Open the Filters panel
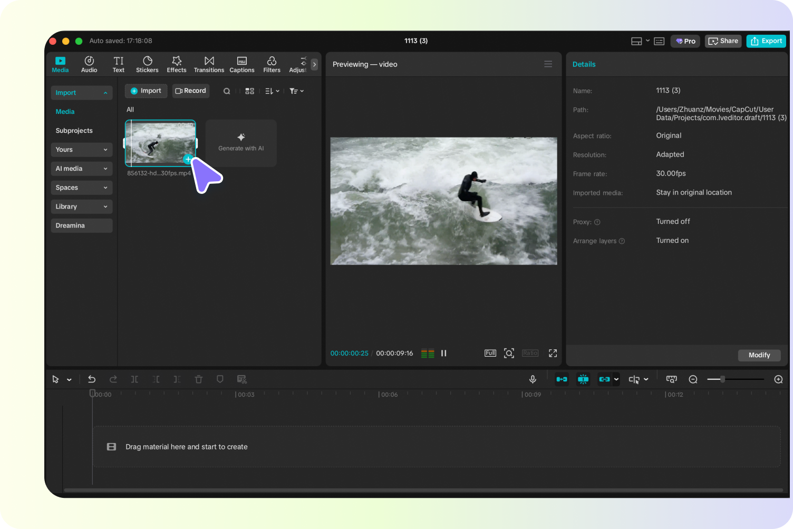The width and height of the screenshot is (793, 529). [272, 64]
